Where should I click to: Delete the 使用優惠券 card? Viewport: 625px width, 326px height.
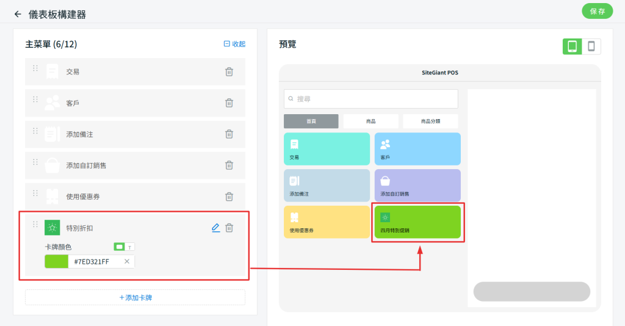click(229, 197)
